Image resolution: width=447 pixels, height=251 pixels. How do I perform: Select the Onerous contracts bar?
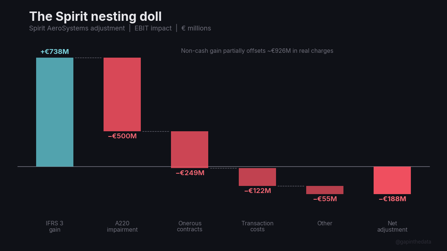coord(190,149)
